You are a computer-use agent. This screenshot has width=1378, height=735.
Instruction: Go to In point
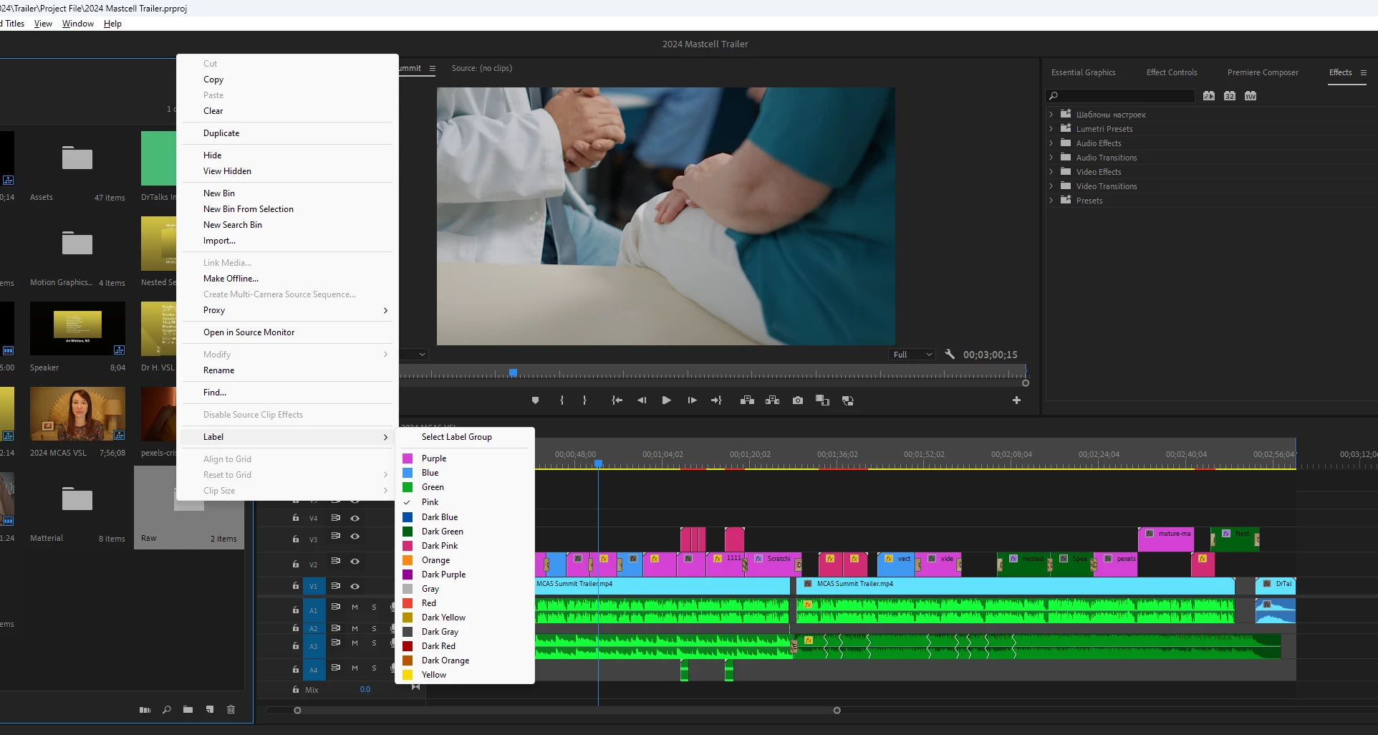tap(617, 400)
